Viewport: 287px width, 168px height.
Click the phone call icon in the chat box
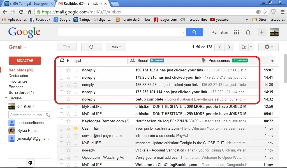point(48,115)
